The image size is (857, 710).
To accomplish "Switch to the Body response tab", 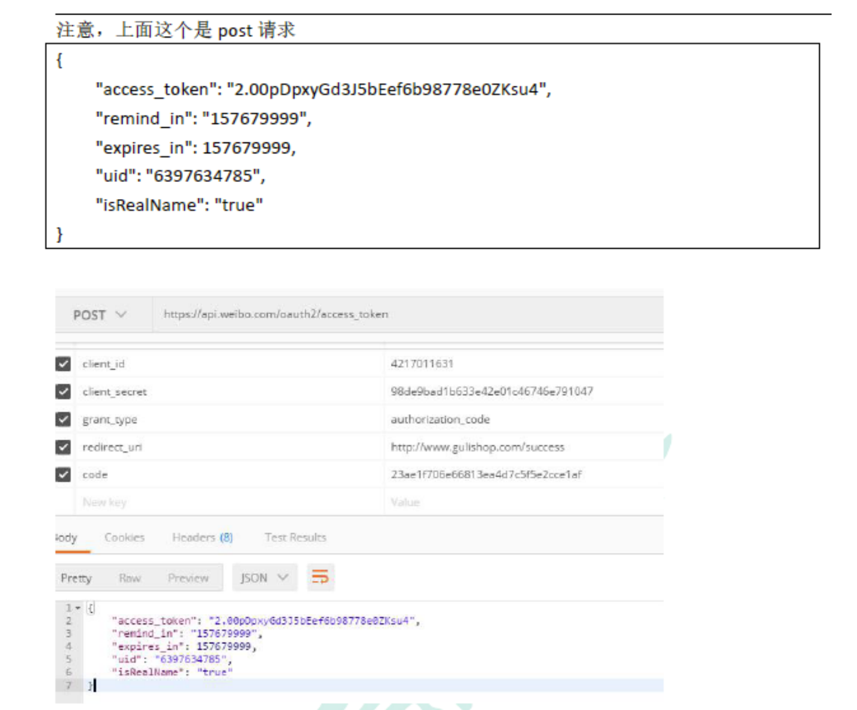I will pyautogui.click(x=66, y=538).
